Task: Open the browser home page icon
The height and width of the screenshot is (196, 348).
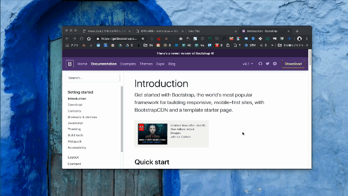Action: tap(89, 39)
